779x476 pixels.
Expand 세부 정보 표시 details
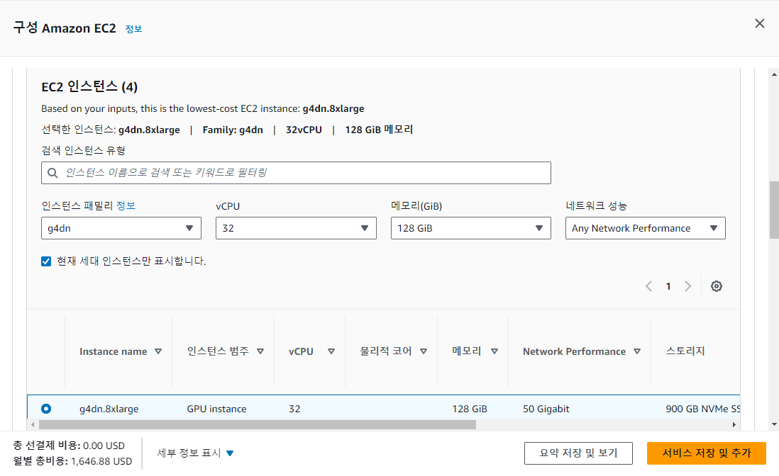pyautogui.click(x=195, y=453)
